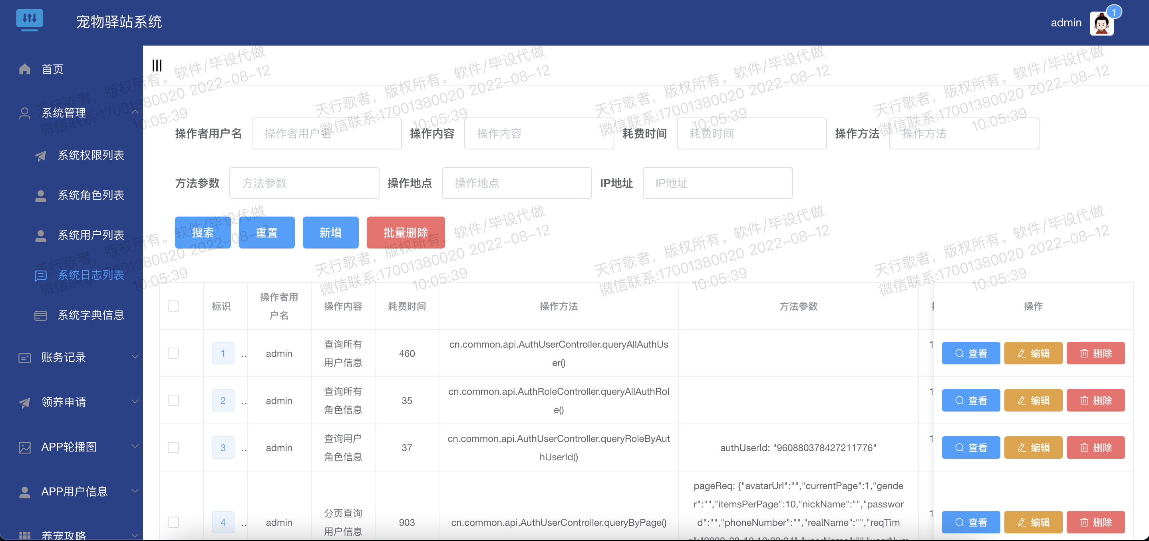Expand the 账务记录 menu chevron

click(135, 357)
